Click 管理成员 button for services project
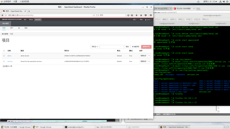230x129 pixels. [143, 61]
